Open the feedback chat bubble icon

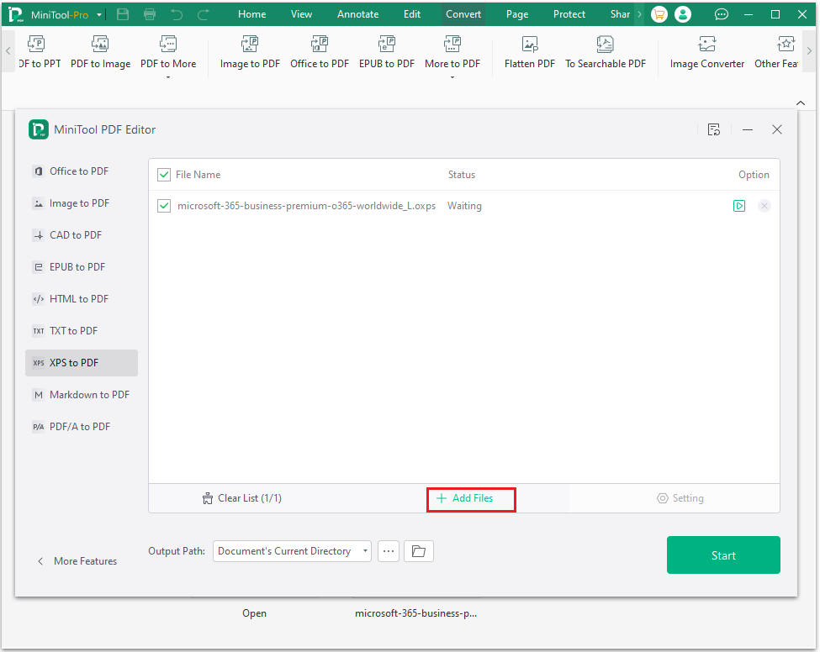coord(721,14)
